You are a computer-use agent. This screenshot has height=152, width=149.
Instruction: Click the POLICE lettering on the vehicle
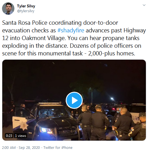click(x=136, y=118)
